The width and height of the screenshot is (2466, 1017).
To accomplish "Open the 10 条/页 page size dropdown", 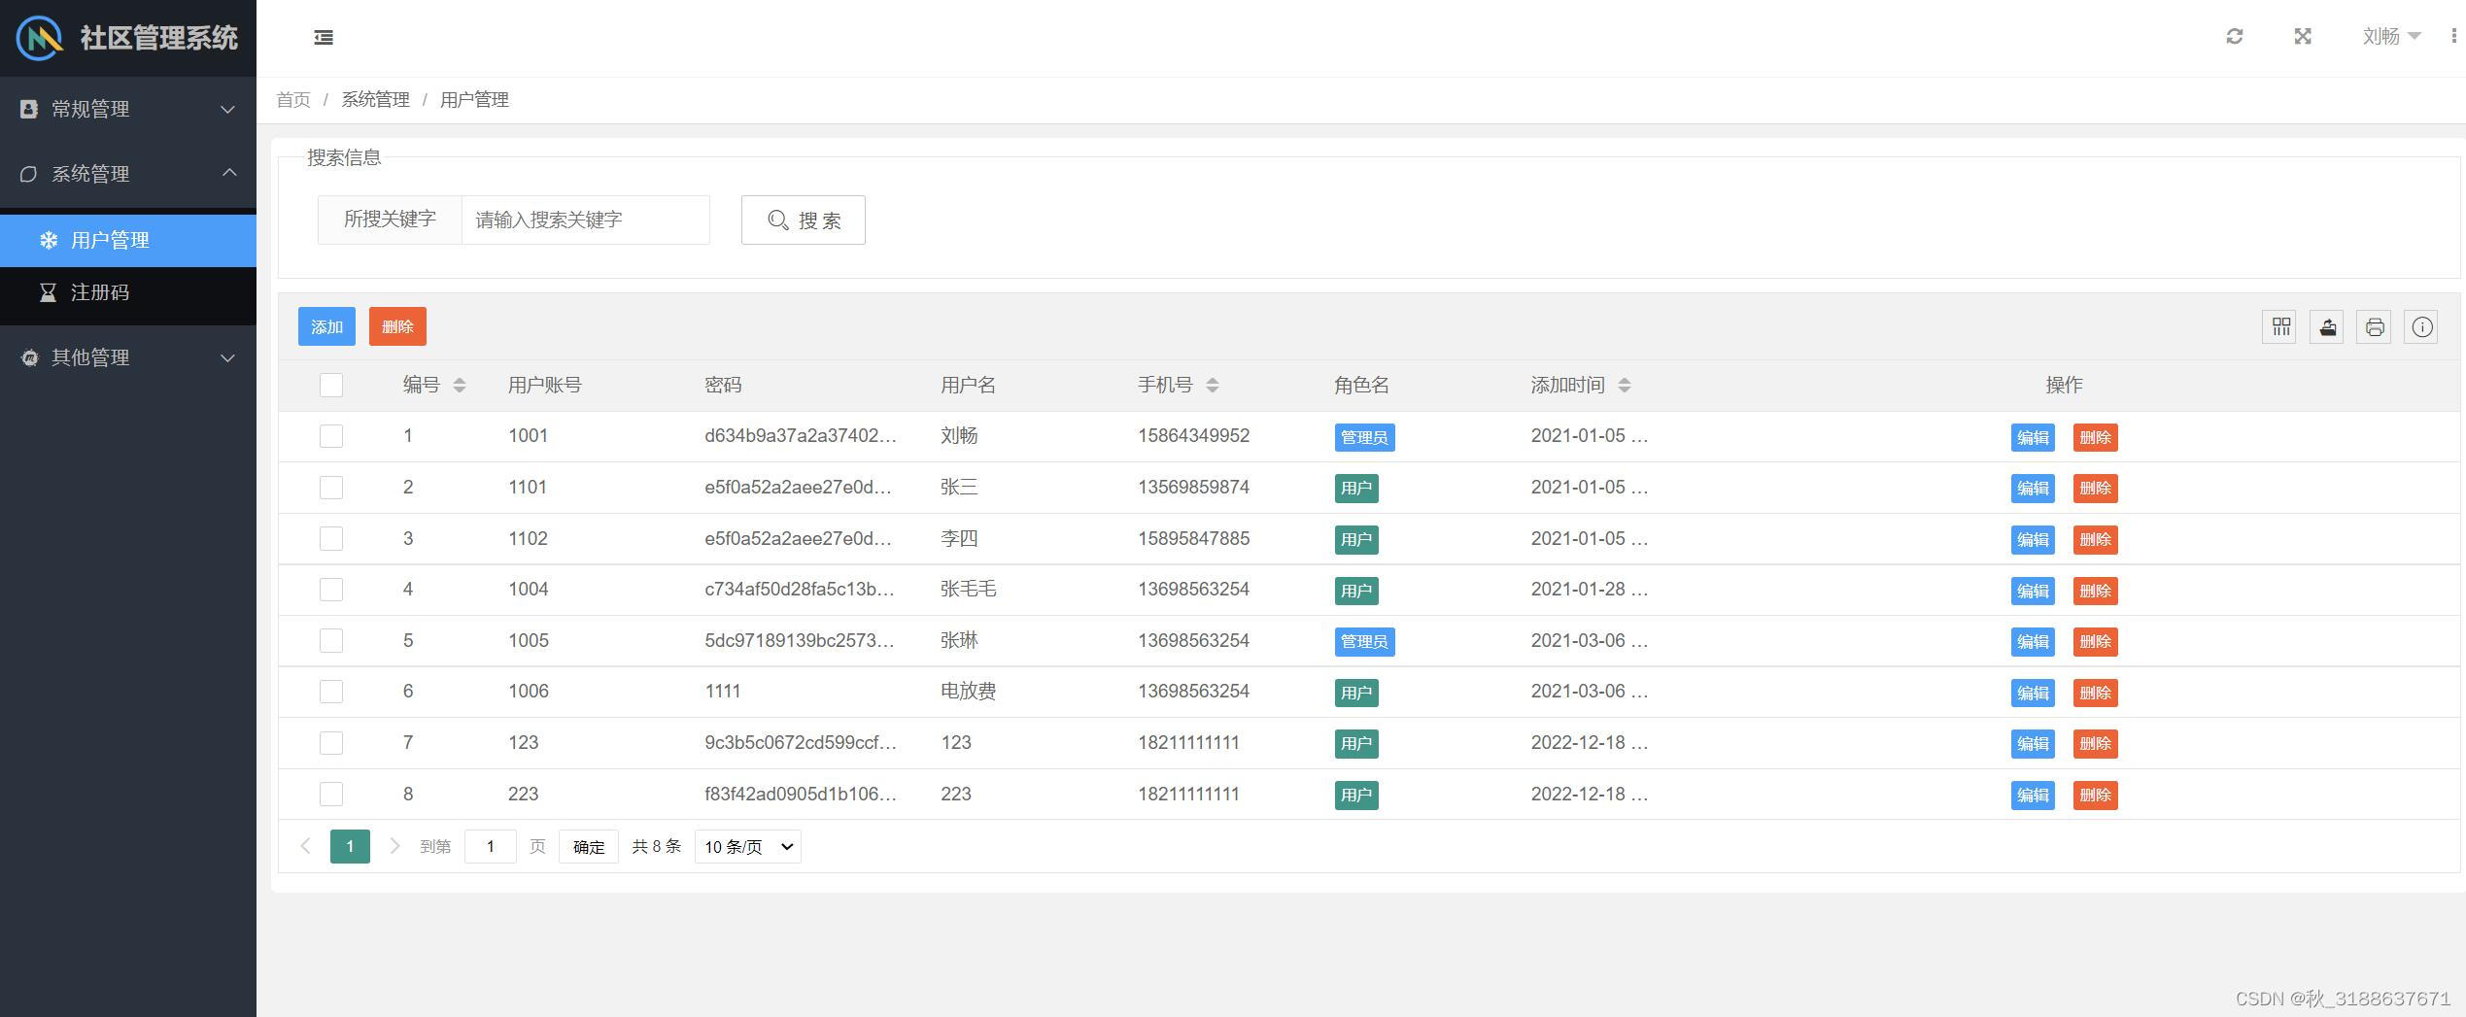I will (748, 847).
